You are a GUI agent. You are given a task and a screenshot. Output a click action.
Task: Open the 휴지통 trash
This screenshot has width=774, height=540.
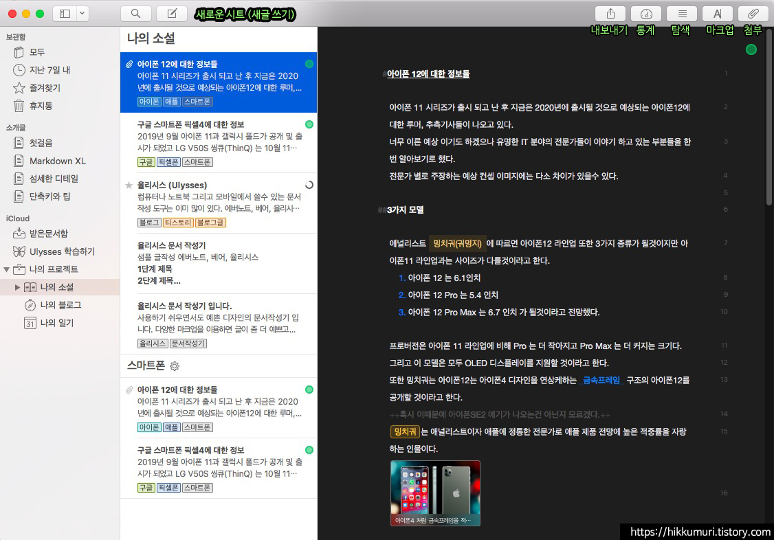[x=59, y=106]
